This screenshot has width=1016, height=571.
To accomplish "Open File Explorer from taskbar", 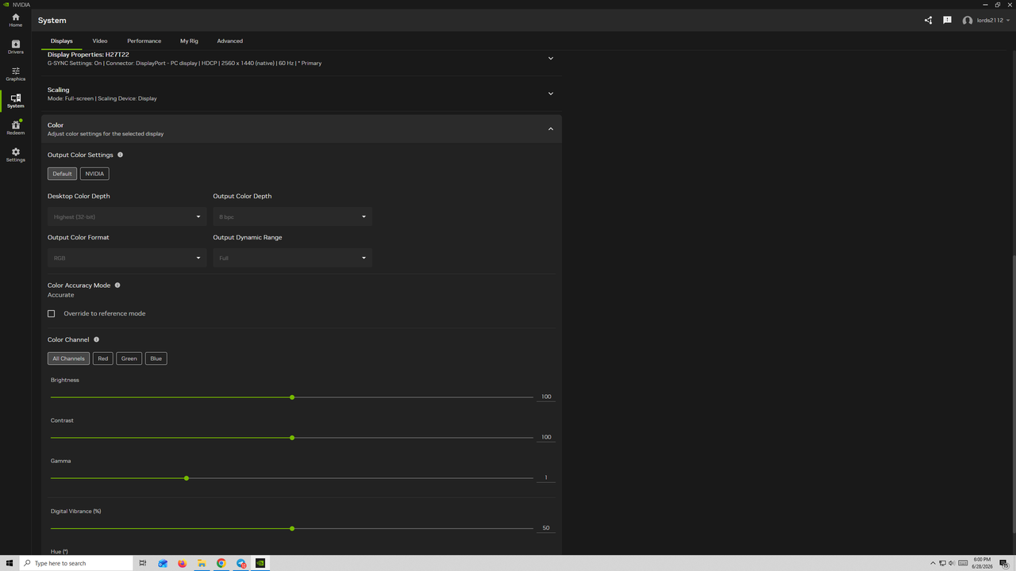I will coord(202,563).
